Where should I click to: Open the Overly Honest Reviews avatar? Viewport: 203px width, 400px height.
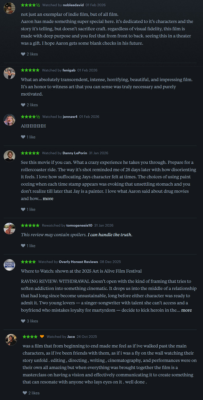[x=9, y=265]
